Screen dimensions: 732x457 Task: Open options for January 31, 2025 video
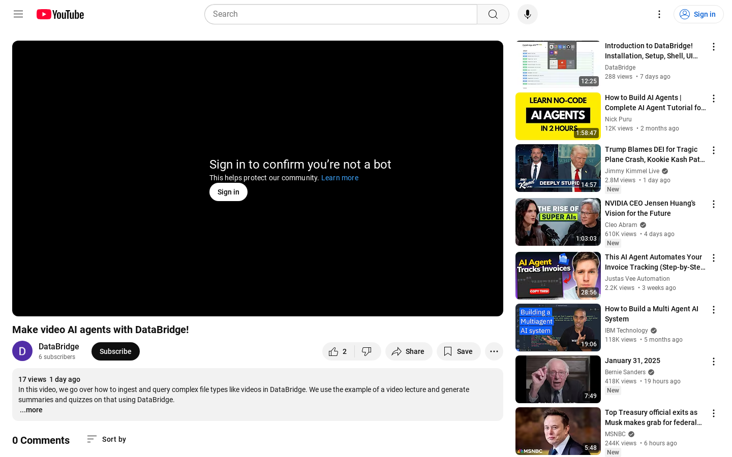(714, 362)
